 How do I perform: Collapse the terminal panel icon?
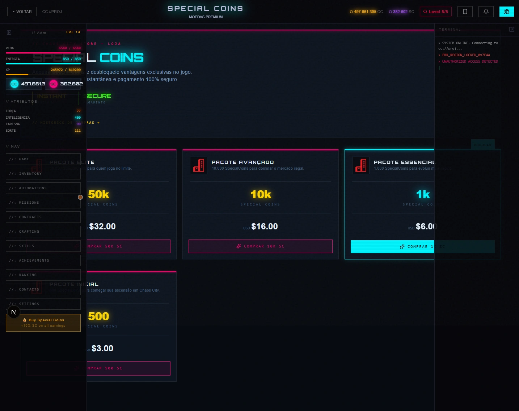coord(512,29)
